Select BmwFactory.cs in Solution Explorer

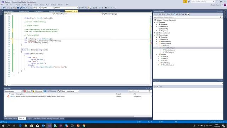[x=170, y=50]
